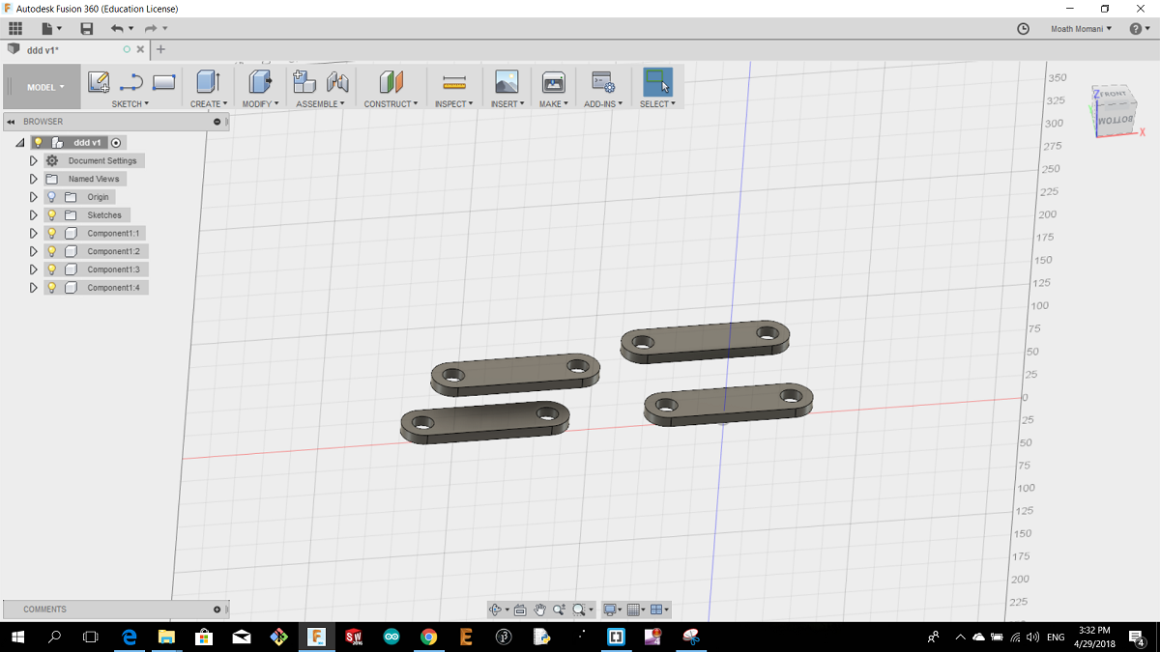Image resolution: width=1160 pixels, height=652 pixels.
Task: Collapse the Browser panel with double arrows
Action: (12, 122)
